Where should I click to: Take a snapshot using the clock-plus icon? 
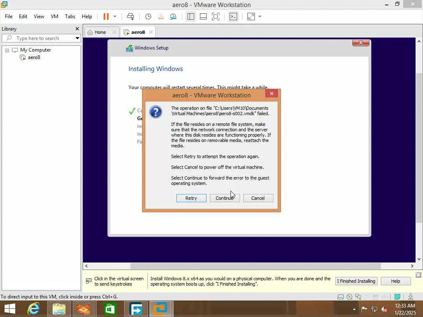[148, 17]
